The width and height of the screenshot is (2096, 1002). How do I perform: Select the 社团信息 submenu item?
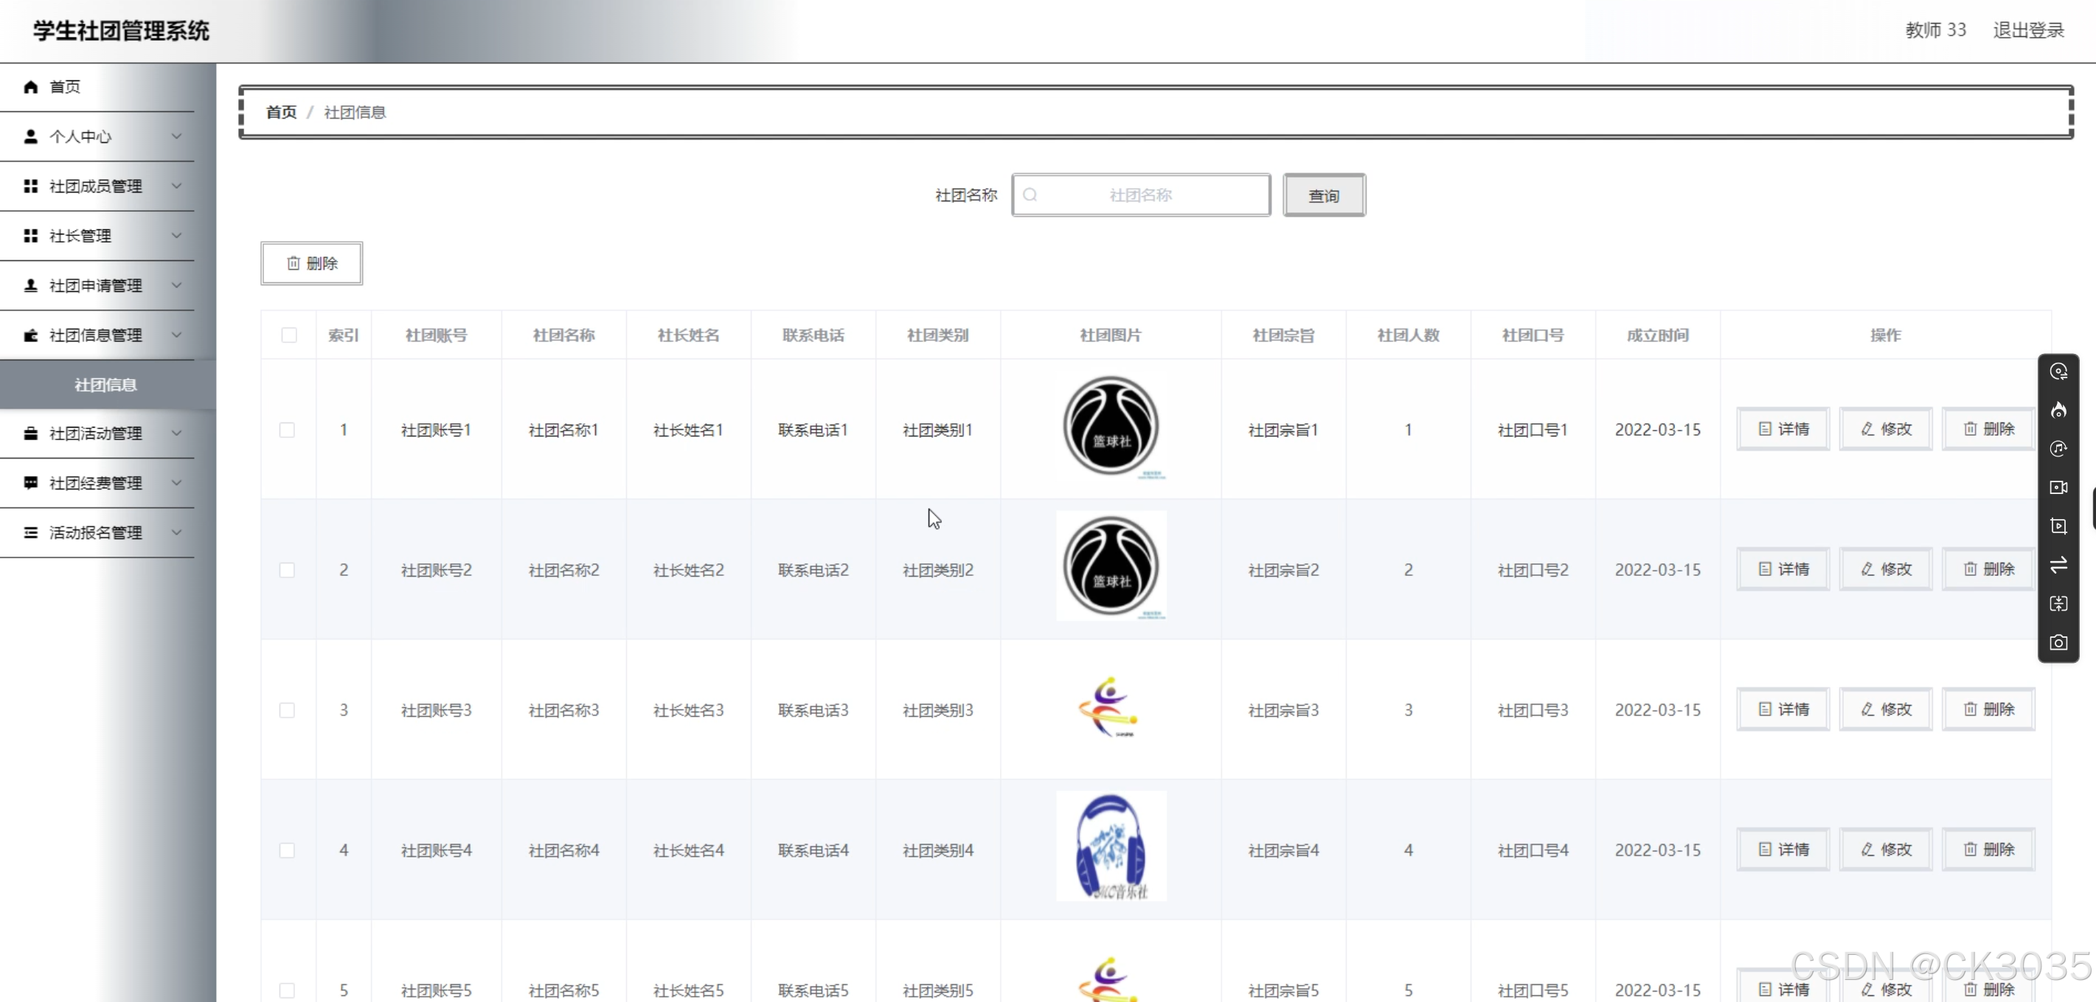(x=105, y=385)
